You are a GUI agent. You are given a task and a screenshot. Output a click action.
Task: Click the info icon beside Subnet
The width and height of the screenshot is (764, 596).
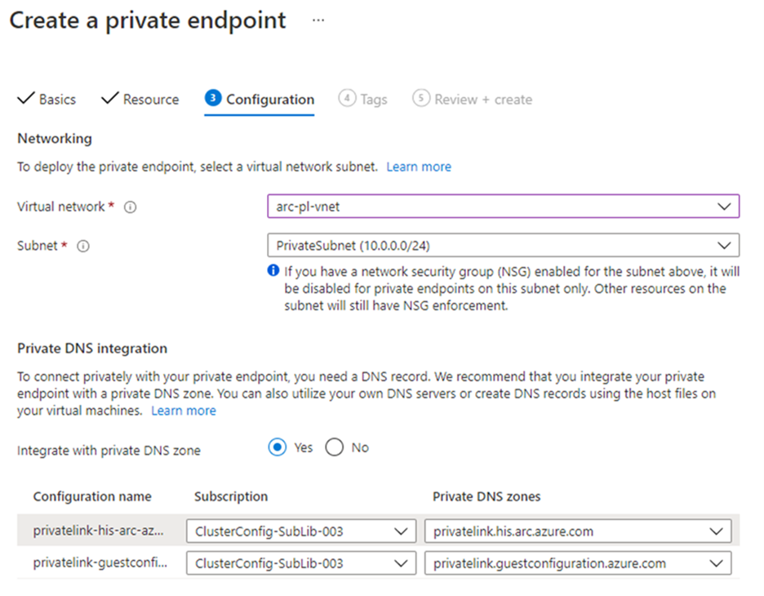(x=82, y=246)
